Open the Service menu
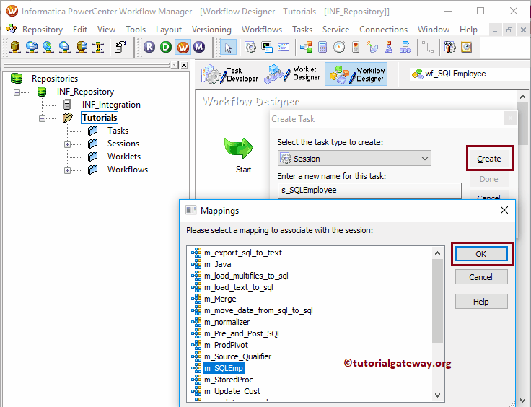The image size is (531, 407). [x=336, y=30]
